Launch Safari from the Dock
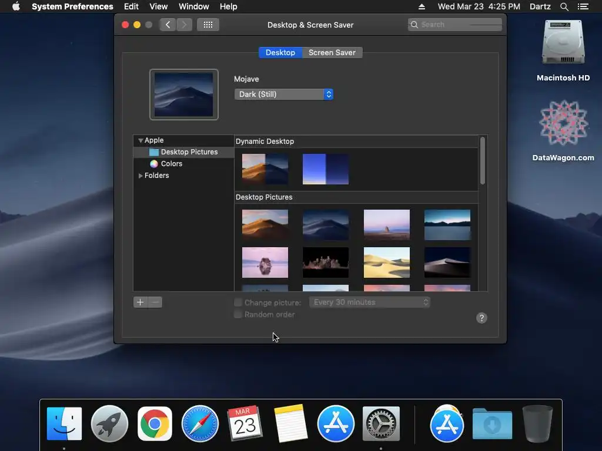Viewport: 602px width, 451px height. pyautogui.click(x=200, y=424)
